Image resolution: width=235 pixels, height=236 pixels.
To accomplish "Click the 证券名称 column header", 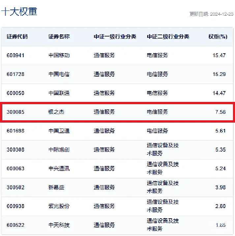I will [x=59, y=36].
